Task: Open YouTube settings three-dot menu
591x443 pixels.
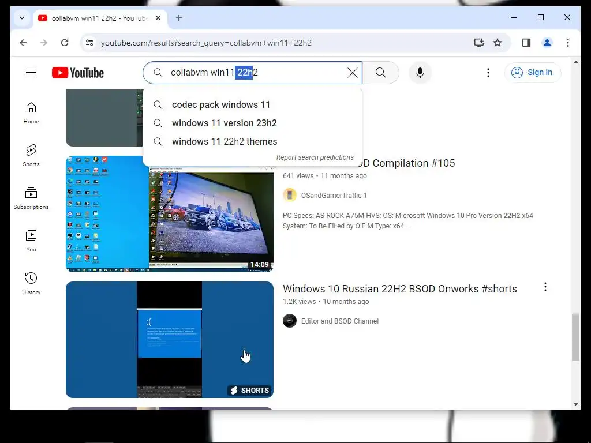Action: pyautogui.click(x=488, y=73)
